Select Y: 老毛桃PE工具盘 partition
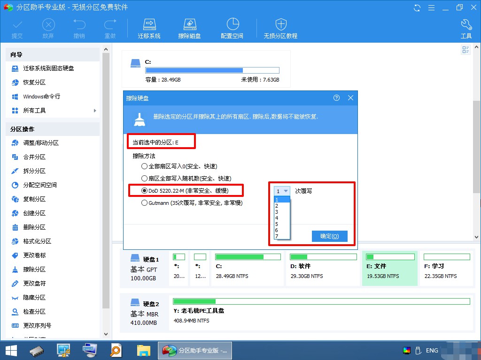The width and height of the screenshot is (481, 360). 321,313
